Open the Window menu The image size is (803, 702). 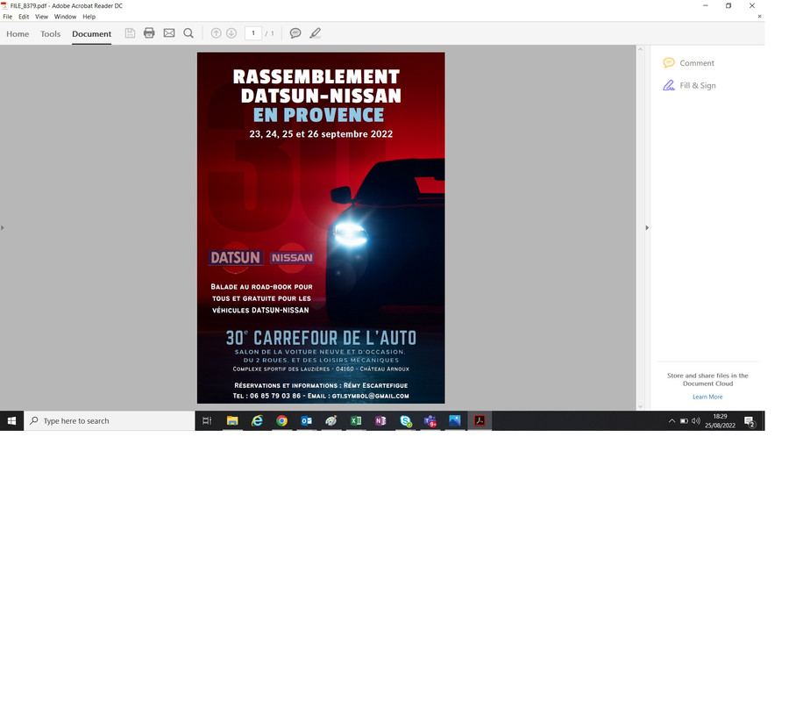tap(65, 17)
